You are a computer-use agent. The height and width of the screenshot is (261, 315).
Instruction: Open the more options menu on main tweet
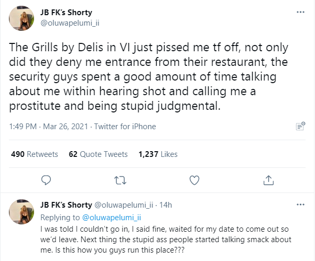pyautogui.click(x=300, y=11)
